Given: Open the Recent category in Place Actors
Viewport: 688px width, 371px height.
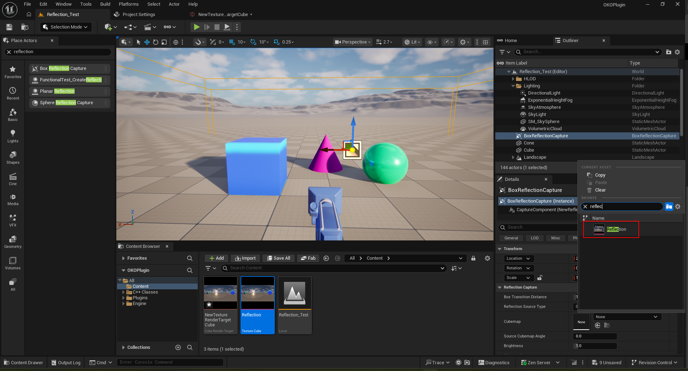Looking at the screenshot, I should click(x=13, y=93).
